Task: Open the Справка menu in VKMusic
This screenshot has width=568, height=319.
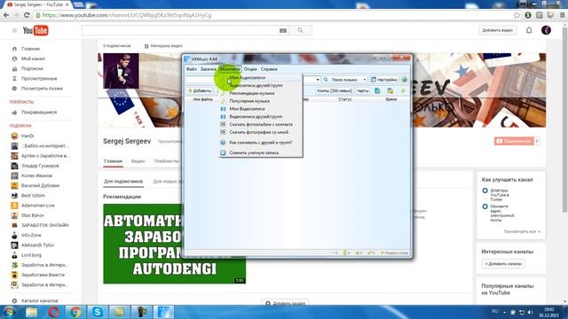Action: coord(269,69)
